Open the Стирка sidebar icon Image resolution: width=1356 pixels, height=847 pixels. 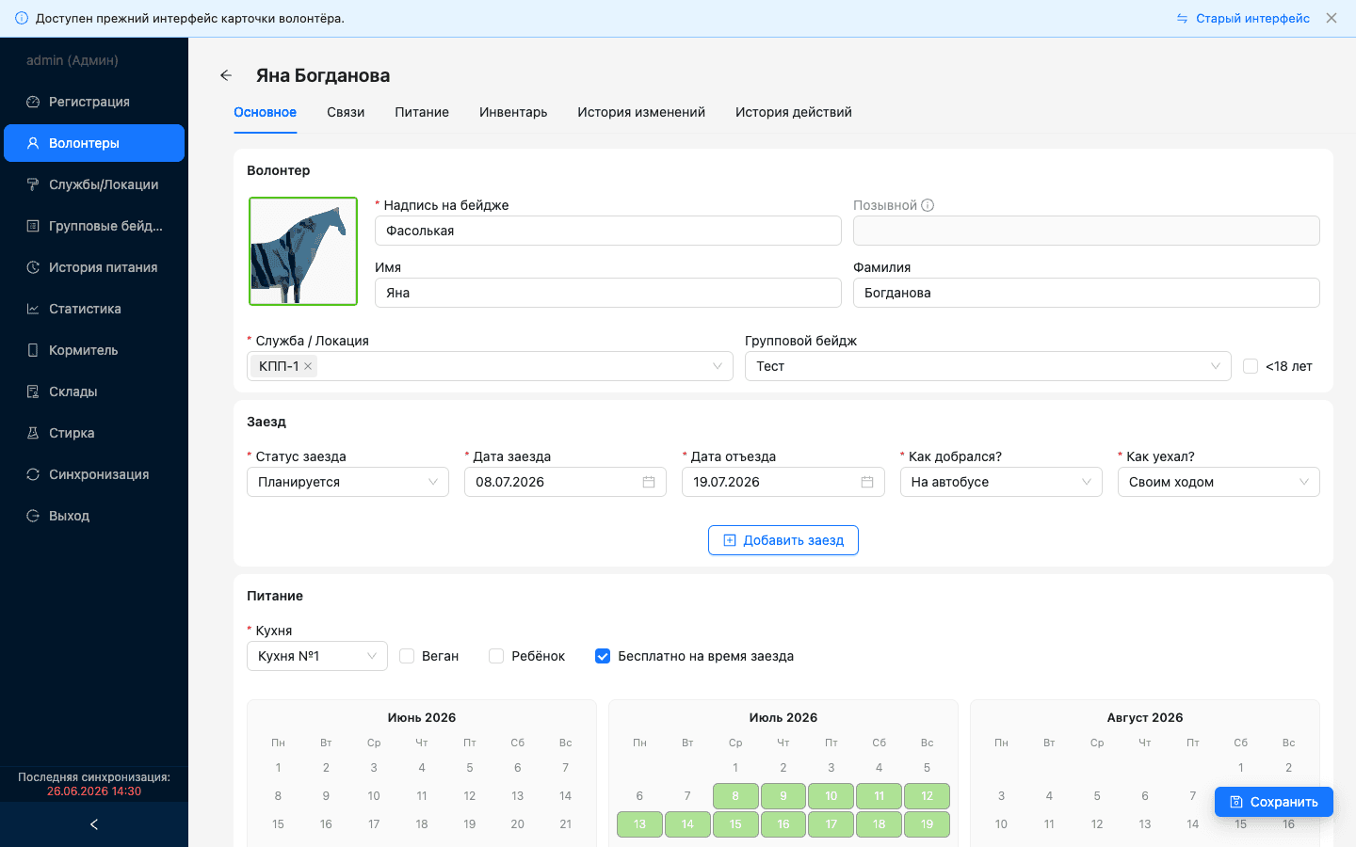point(33,433)
